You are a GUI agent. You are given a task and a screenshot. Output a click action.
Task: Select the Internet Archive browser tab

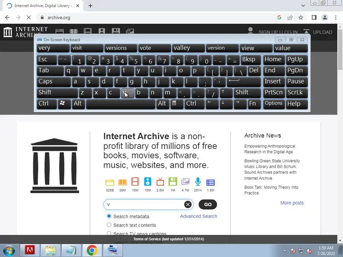click(x=43, y=6)
